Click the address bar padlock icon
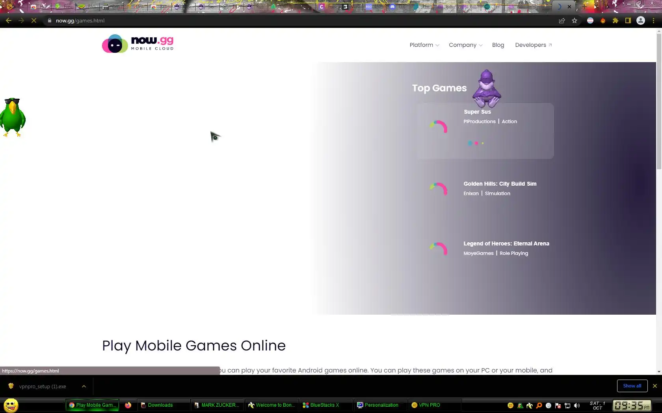 pyautogui.click(x=50, y=20)
